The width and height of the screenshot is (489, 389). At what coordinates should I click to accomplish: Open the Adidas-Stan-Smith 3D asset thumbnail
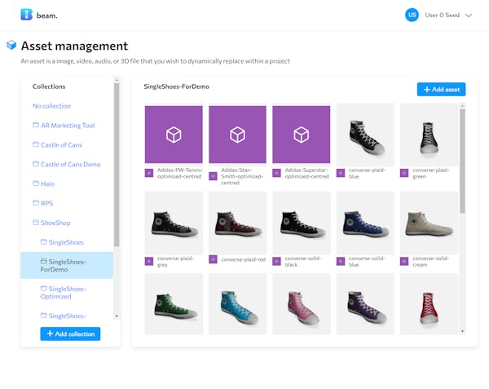coord(238,135)
